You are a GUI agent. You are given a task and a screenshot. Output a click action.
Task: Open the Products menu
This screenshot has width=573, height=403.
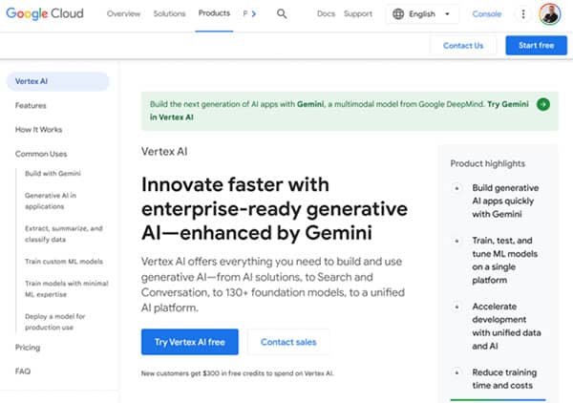[x=214, y=13]
